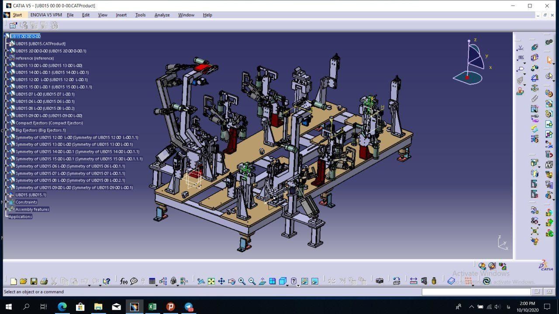The width and height of the screenshot is (559, 314).
Task: Click the Measure Item caliper icon
Action: [424, 281]
